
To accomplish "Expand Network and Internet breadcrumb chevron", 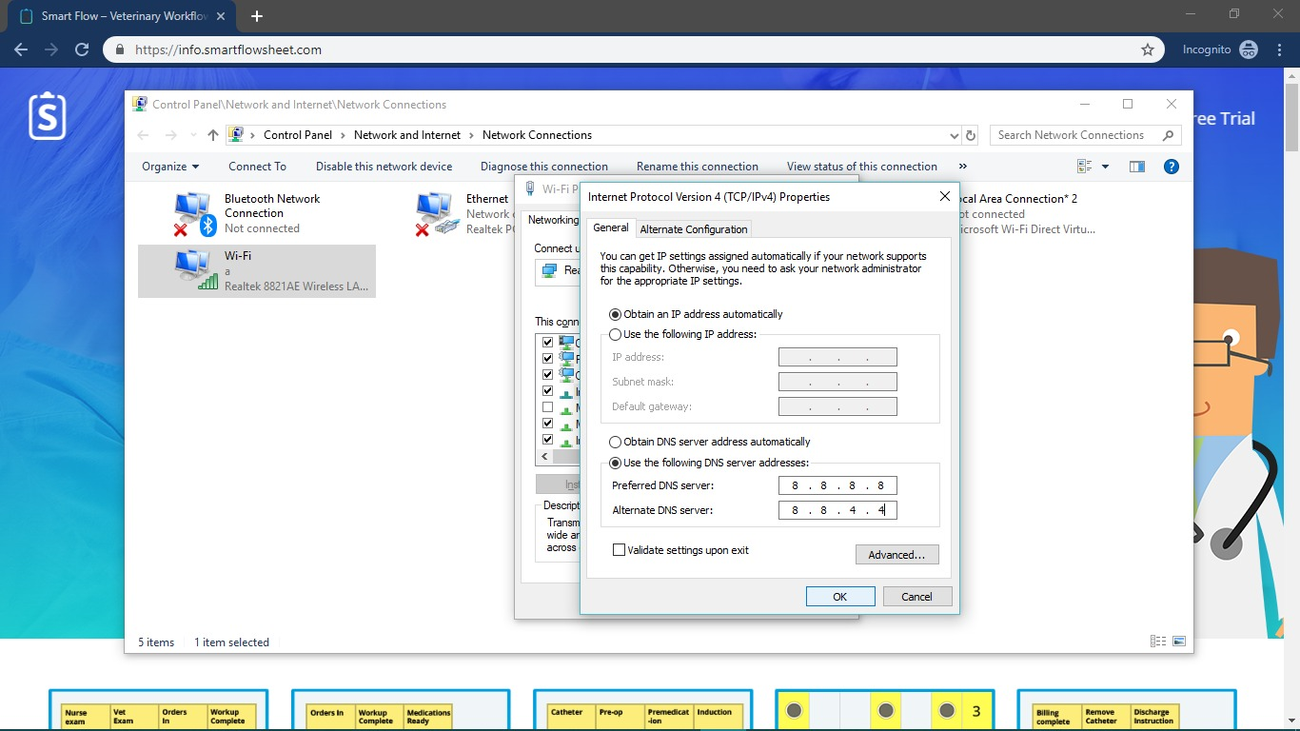I will pos(471,135).
